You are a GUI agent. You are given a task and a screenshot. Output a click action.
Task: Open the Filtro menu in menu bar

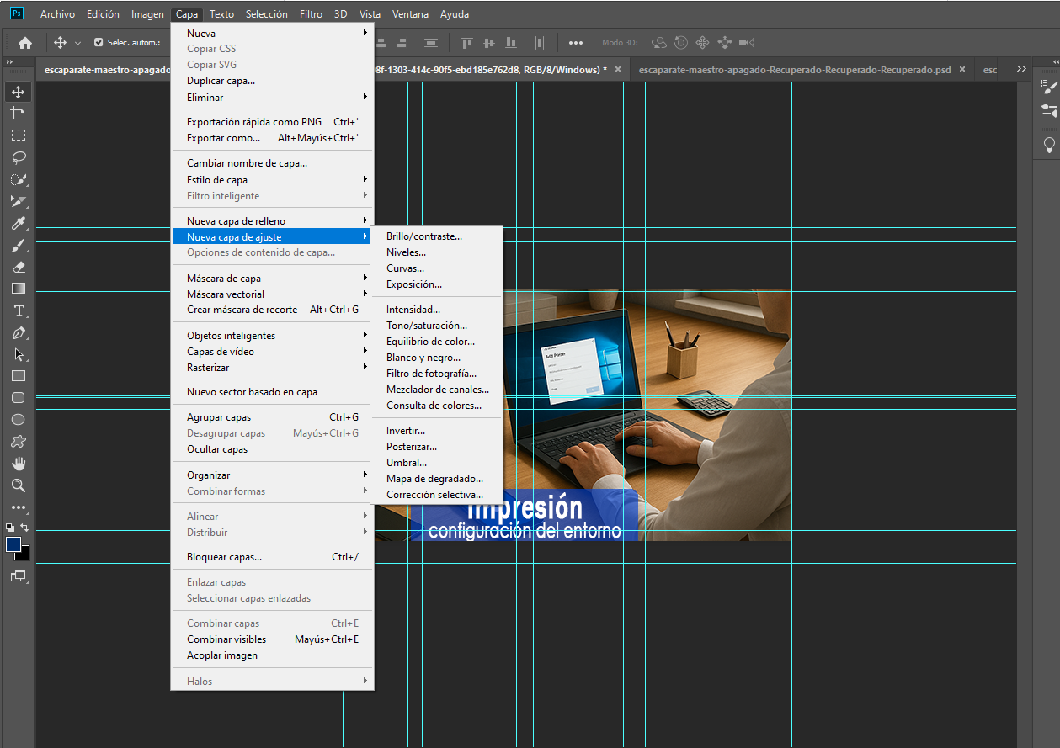pos(311,14)
